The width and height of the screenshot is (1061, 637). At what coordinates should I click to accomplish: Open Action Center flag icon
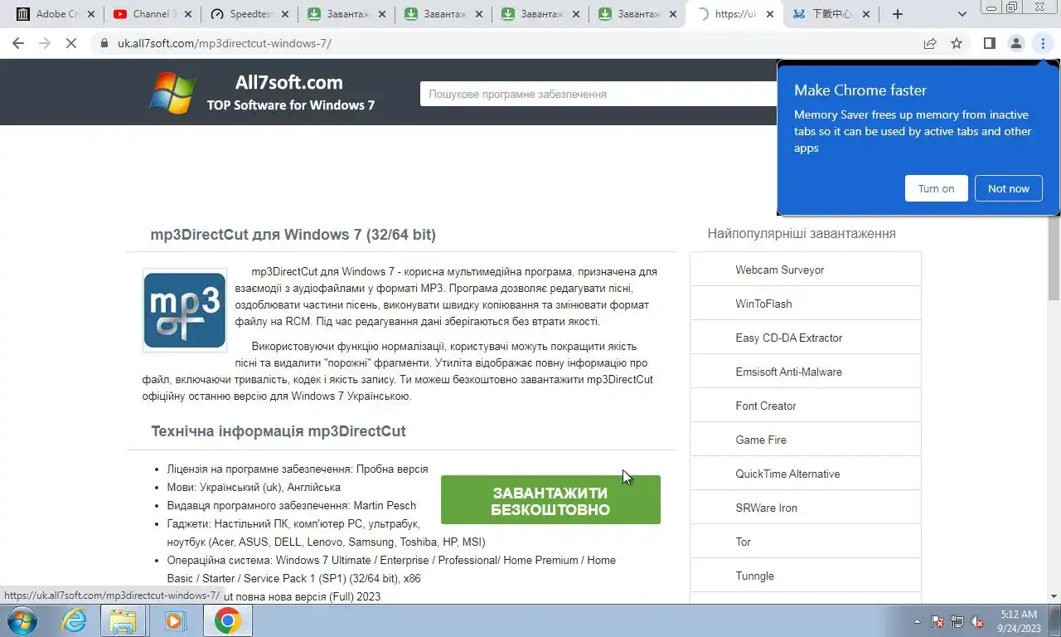(x=937, y=620)
